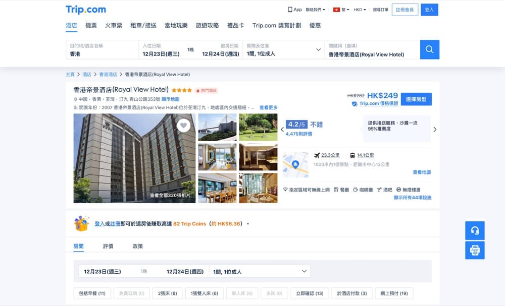Image resolution: width=505 pixels, height=306 pixels.
Task: Click the check-in date 12月23日 in search bar
Action: pos(161,54)
